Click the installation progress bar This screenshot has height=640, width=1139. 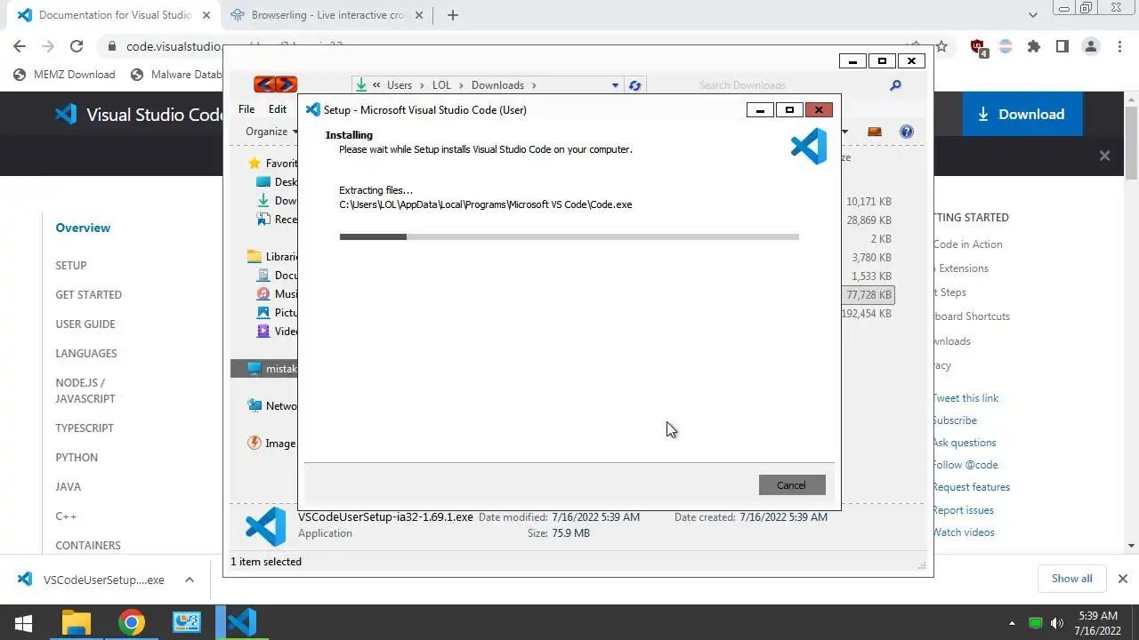[569, 236]
